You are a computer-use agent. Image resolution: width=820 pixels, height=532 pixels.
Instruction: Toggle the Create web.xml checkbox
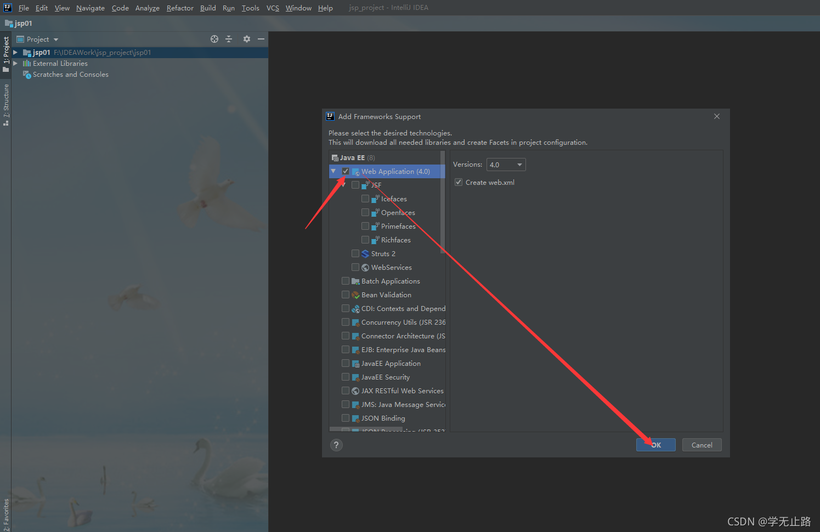pos(459,182)
